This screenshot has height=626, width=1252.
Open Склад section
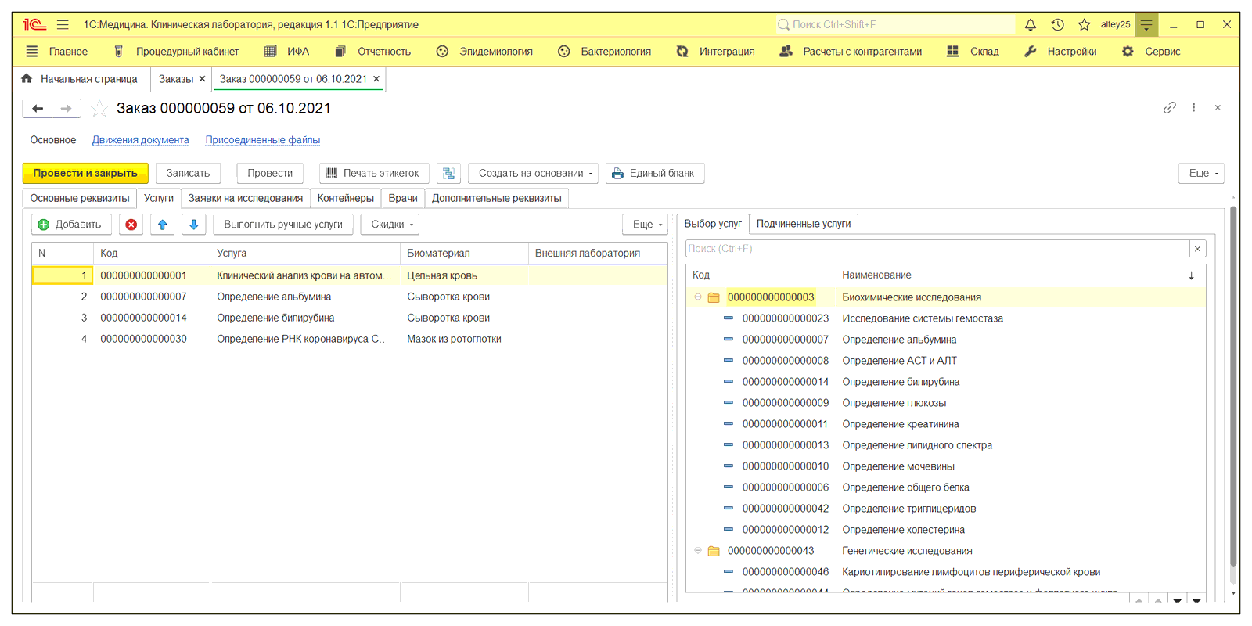(973, 51)
